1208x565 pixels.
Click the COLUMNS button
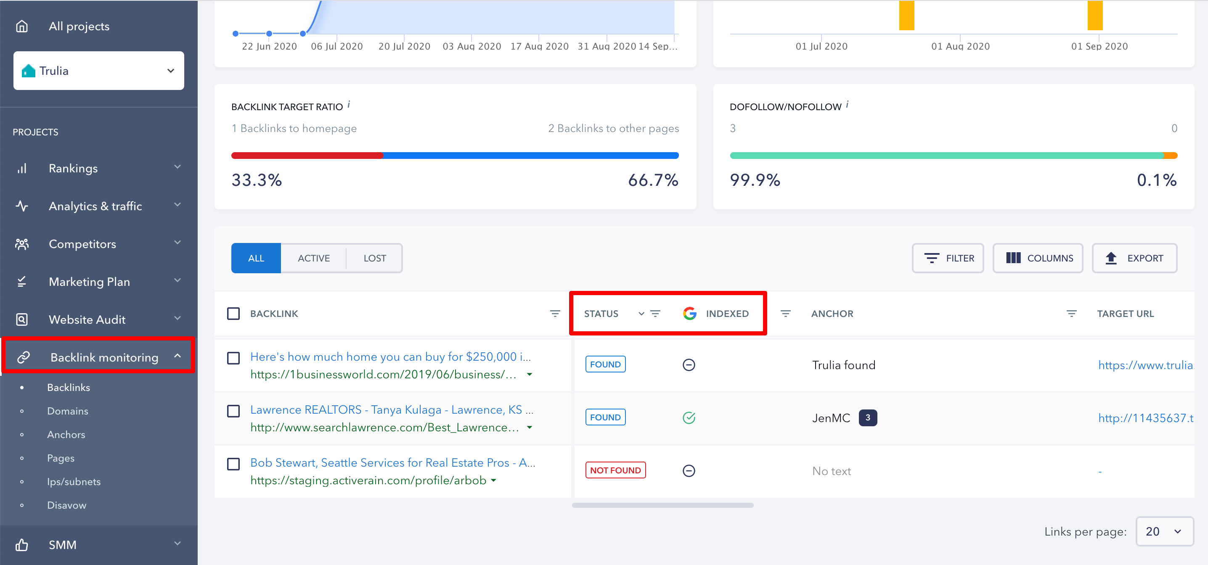coord(1038,259)
